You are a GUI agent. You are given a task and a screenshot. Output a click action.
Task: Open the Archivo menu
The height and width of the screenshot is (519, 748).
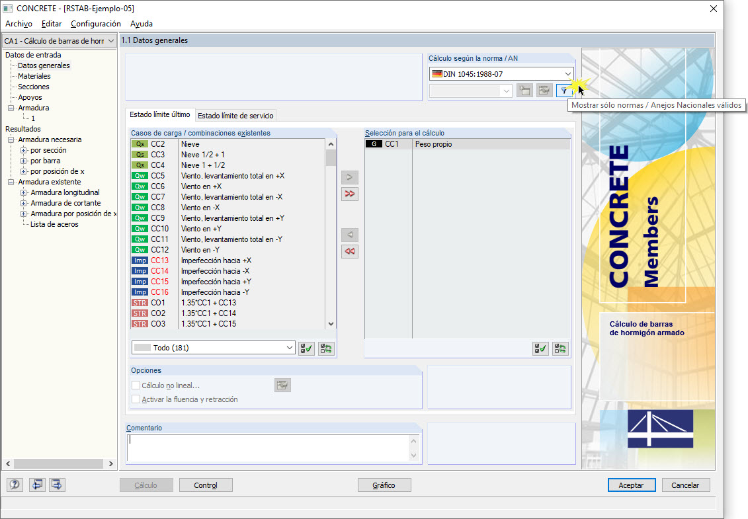point(19,24)
